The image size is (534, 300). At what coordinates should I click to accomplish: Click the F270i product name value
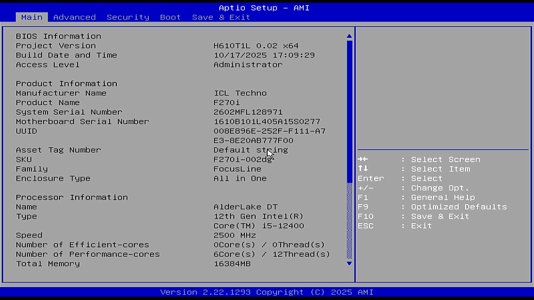pyautogui.click(x=227, y=103)
